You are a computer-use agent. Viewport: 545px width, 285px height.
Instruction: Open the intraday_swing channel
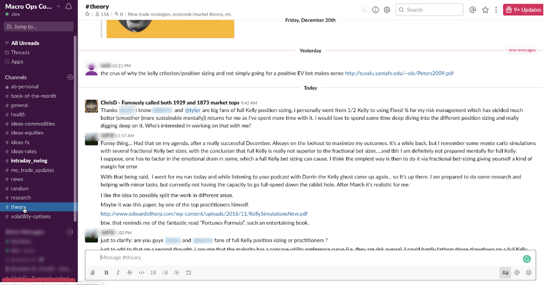point(29,160)
